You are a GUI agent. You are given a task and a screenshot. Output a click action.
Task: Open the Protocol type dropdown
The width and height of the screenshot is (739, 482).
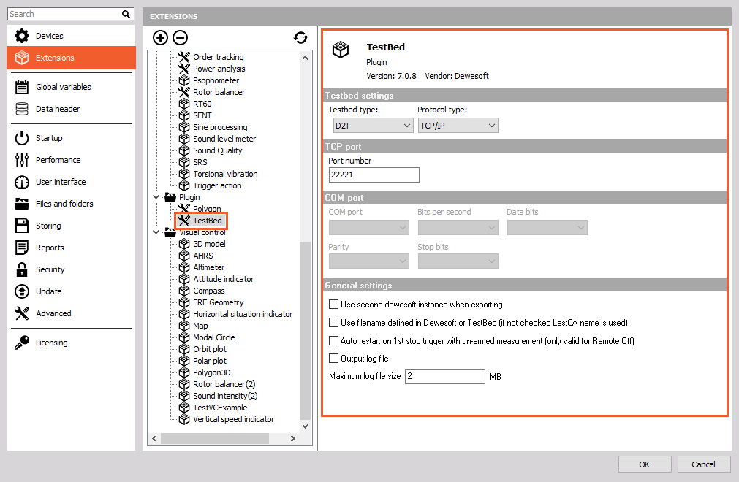click(458, 126)
